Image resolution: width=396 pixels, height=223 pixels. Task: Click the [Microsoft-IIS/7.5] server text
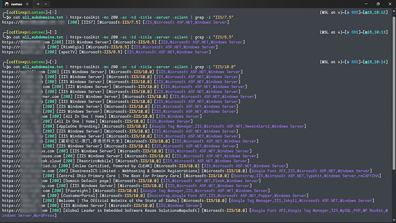(x=119, y=23)
